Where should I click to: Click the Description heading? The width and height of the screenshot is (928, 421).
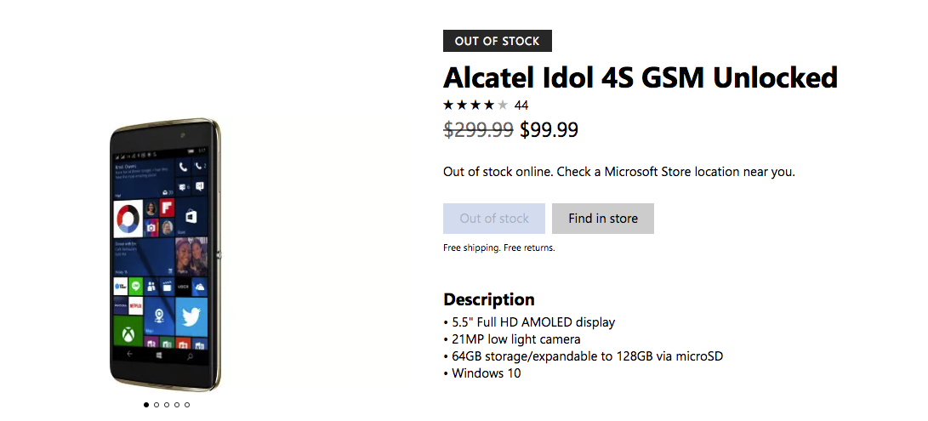489,299
